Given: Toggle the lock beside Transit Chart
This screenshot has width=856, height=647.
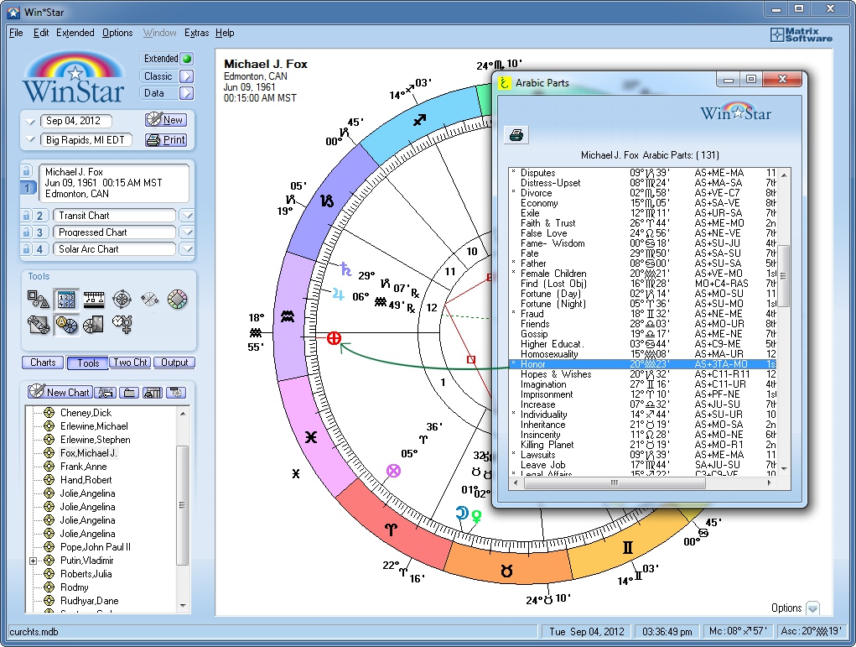Looking at the screenshot, I should [x=26, y=216].
